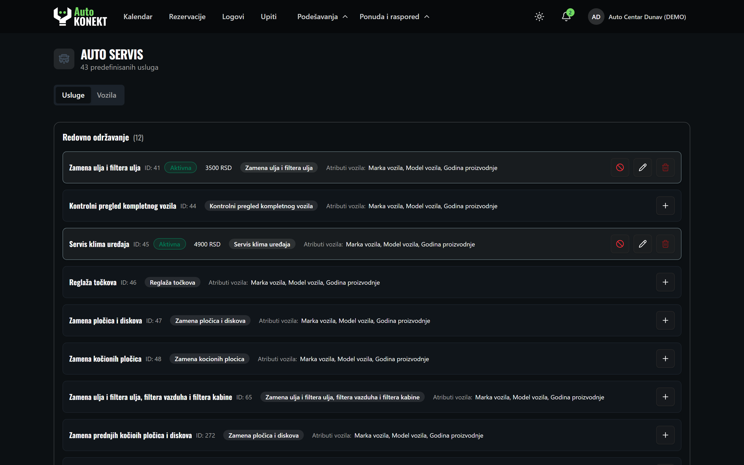Click the Kontrolni pregled kompletnog vozila title

[122, 206]
